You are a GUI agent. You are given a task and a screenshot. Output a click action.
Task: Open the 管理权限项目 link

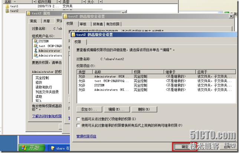86,137
